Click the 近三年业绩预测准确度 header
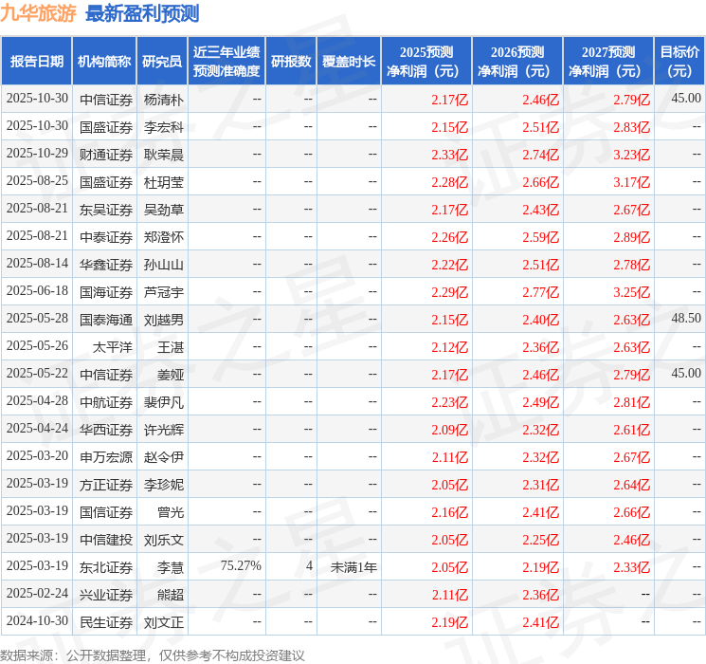Viewport: 706px width, 664px height. point(226,62)
